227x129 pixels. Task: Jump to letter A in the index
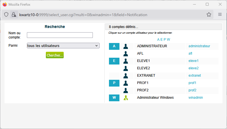(x=159, y=40)
